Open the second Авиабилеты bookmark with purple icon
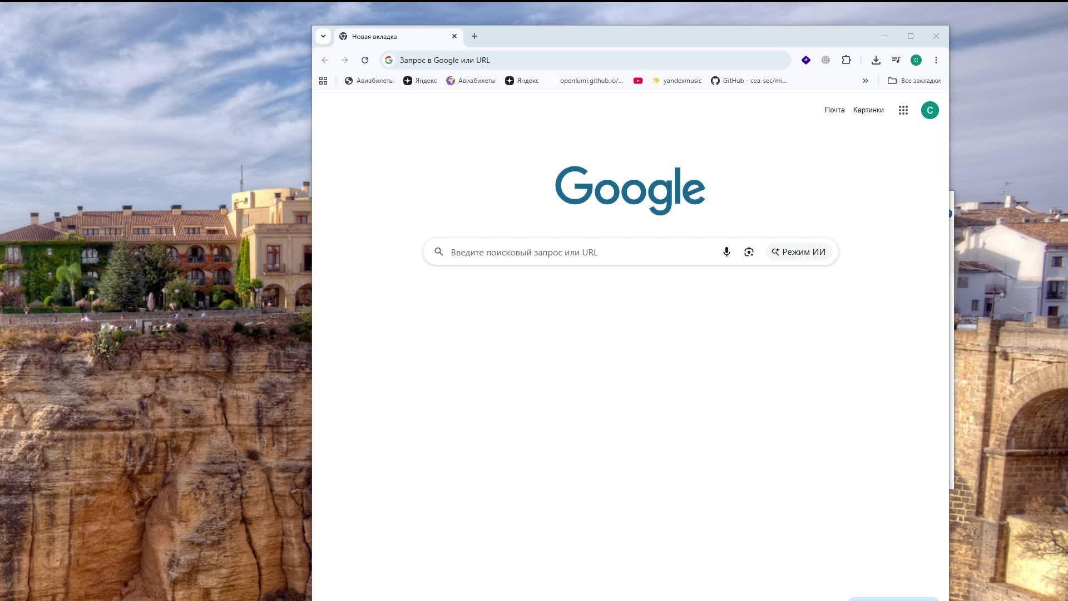 pyautogui.click(x=471, y=81)
